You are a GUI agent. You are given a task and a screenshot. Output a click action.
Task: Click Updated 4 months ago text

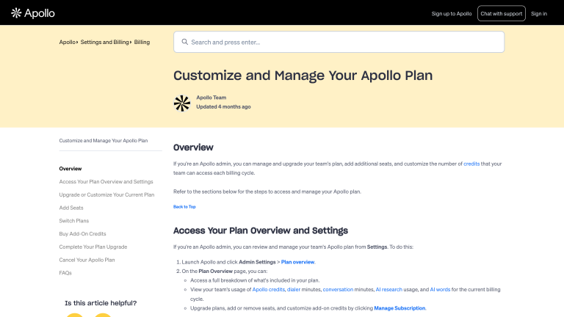click(223, 106)
